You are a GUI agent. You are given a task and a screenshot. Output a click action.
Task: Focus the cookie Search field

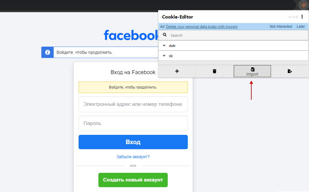[233, 35]
